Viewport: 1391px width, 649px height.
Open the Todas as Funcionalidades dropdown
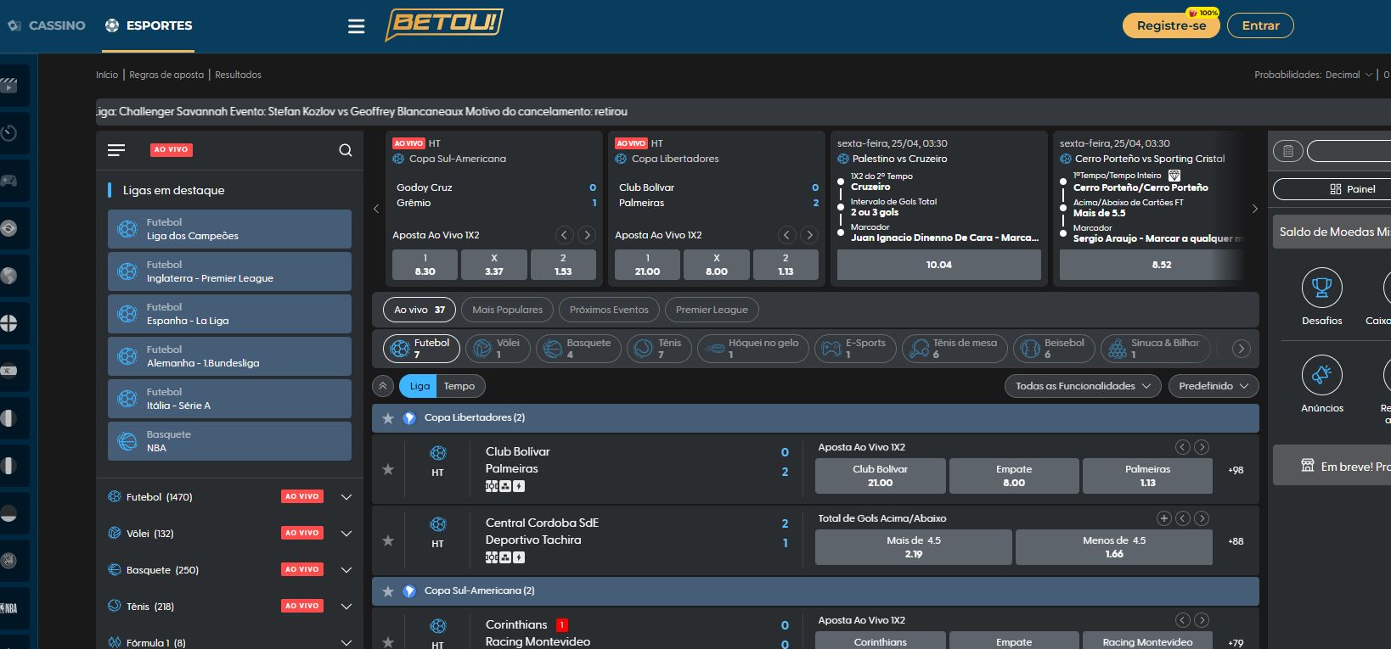tap(1083, 386)
